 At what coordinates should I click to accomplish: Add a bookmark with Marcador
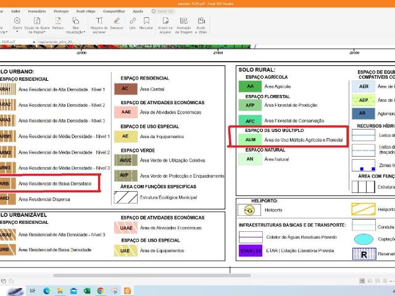[146, 24]
